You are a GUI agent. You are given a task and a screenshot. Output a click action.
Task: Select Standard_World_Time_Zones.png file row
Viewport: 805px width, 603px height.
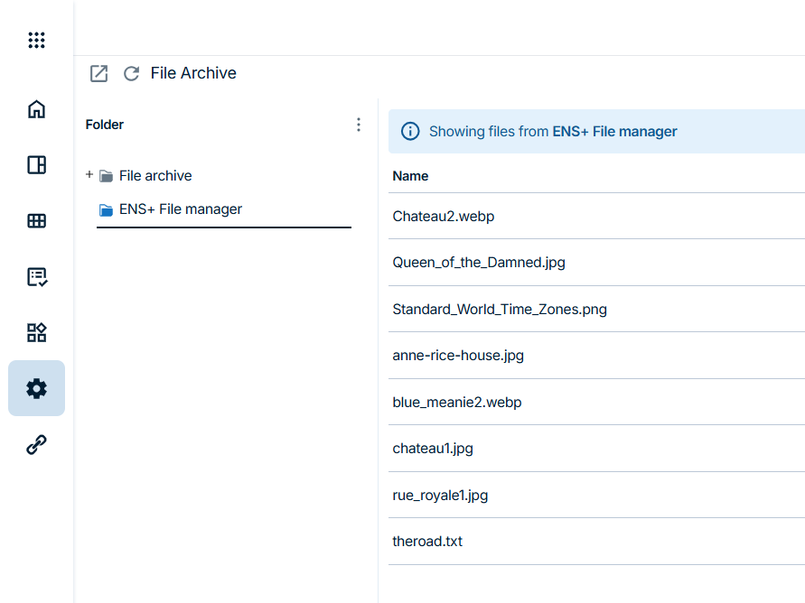[500, 310]
